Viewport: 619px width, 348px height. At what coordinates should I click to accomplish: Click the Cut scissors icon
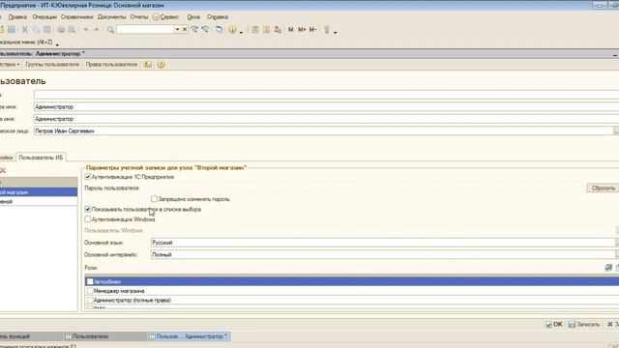(x=25, y=30)
